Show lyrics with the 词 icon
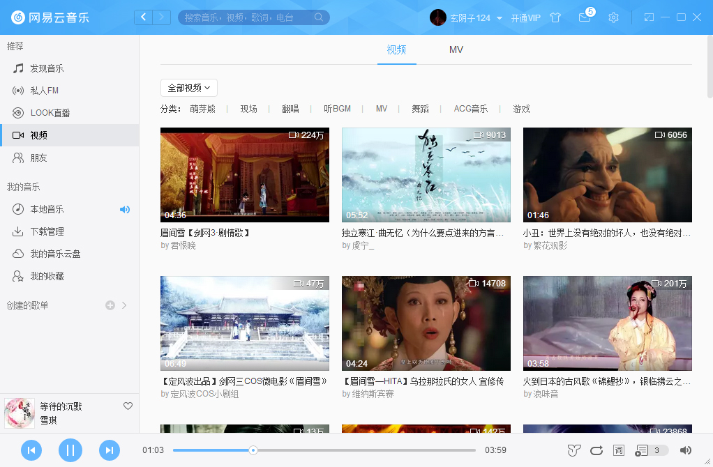 coord(618,450)
